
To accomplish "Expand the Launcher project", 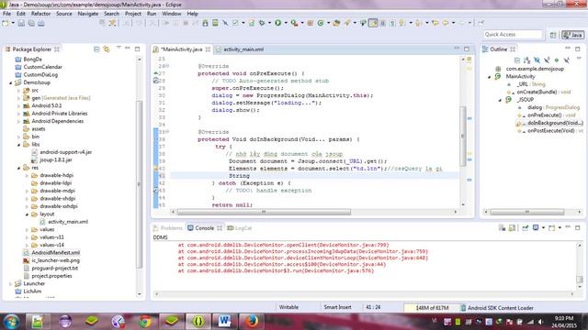I will pos(10,283).
